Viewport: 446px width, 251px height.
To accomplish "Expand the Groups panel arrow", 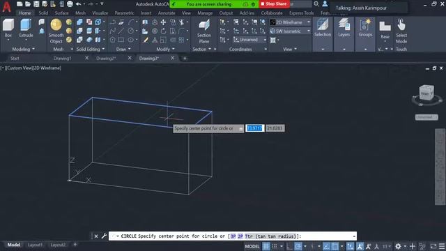I will pos(365,50).
